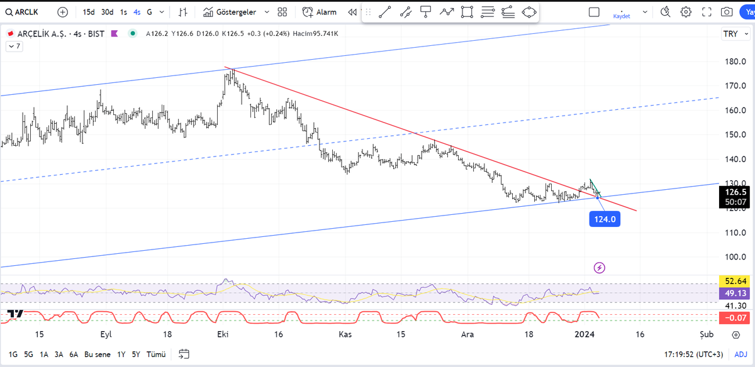Click the bar replay rewind icon
Image resolution: width=755 pixels, height=367 pixels.
tap(352, 12)
